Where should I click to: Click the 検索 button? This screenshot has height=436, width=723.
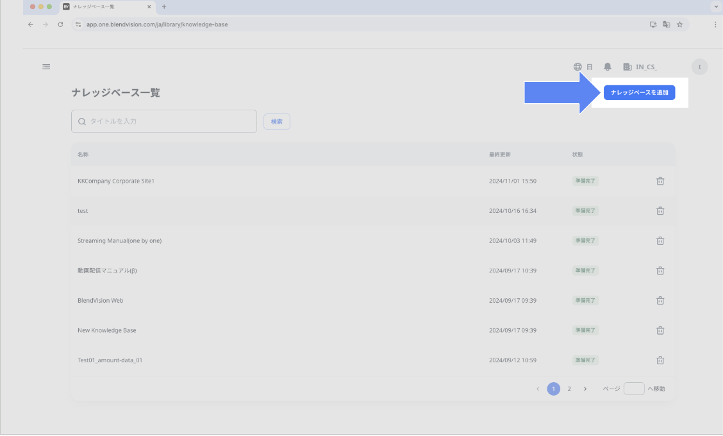[277, 122]
